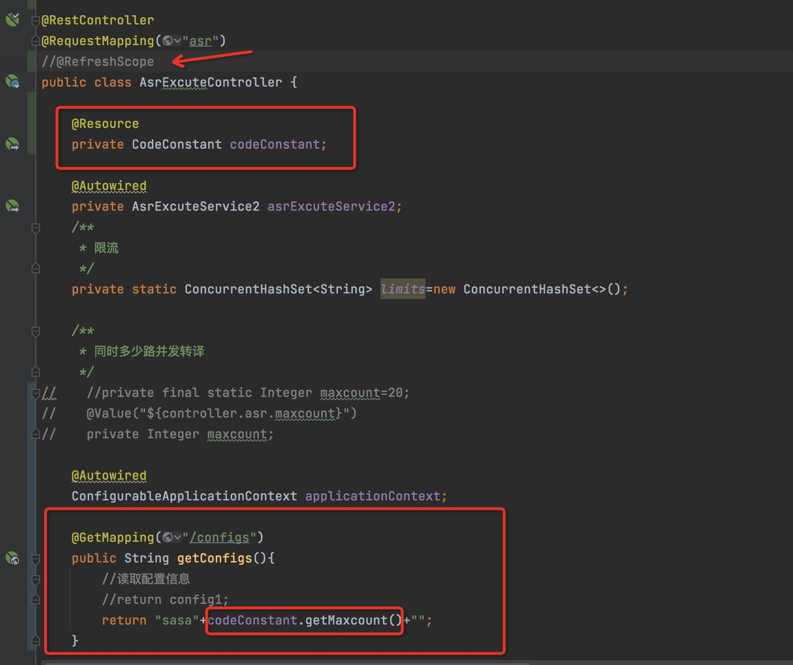
Task: Open the autowired gutter icon for asrExcuteService2
Action: [13, 206]
